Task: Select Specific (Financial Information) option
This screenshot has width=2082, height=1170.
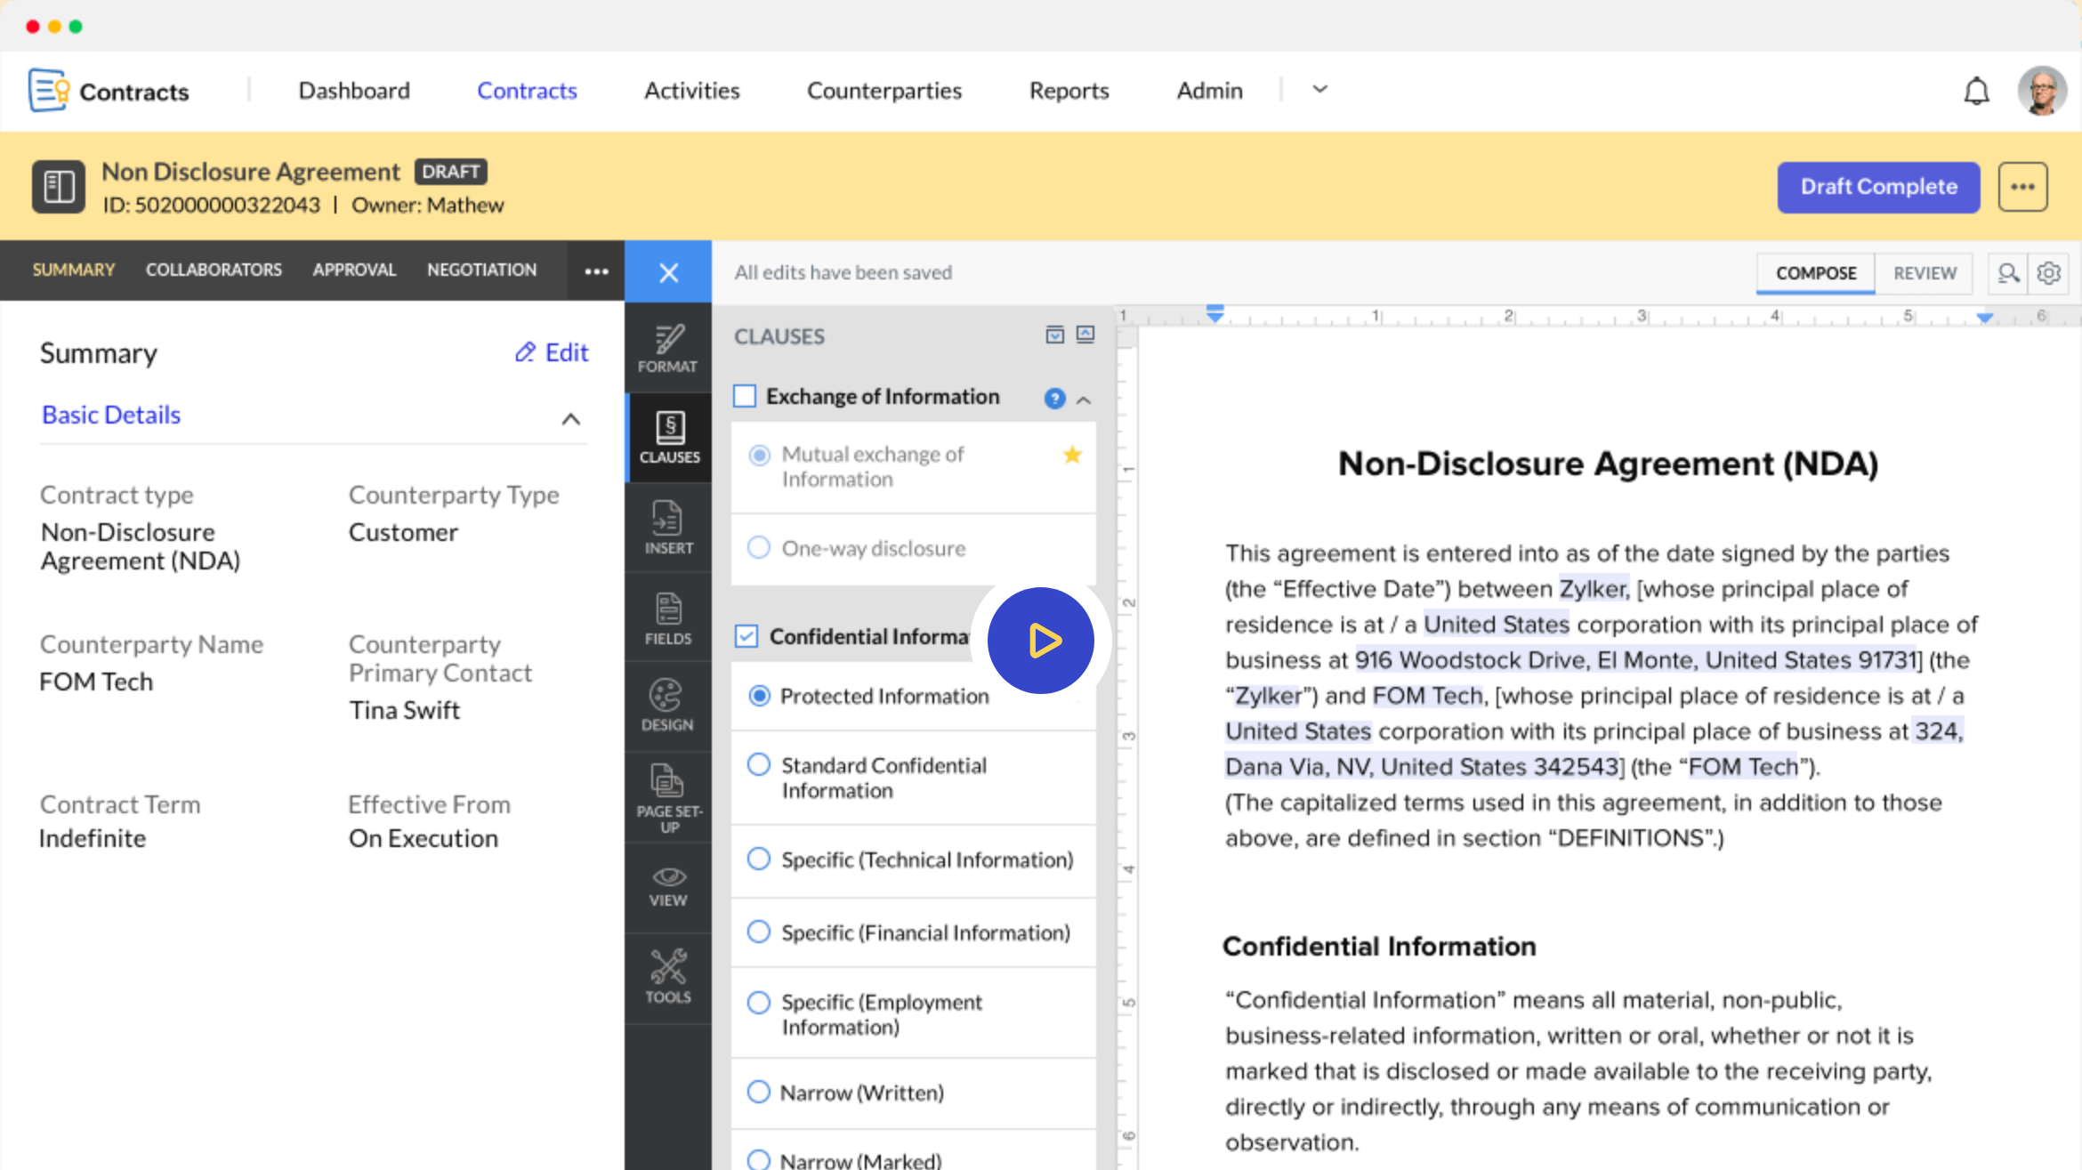Action: (x=759, y=932)
